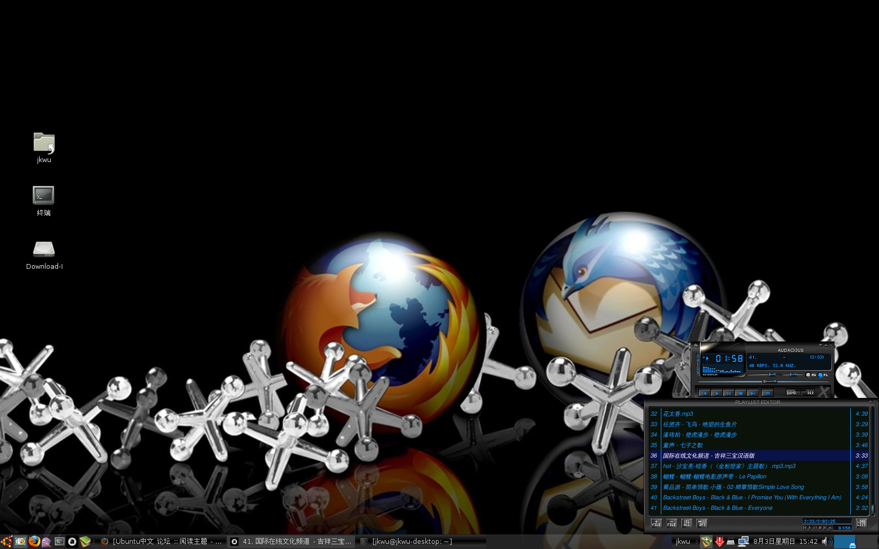Open the Download-I drive desktop icon
The width and height of the screenshot is (879, 549).
click(44, 255)
